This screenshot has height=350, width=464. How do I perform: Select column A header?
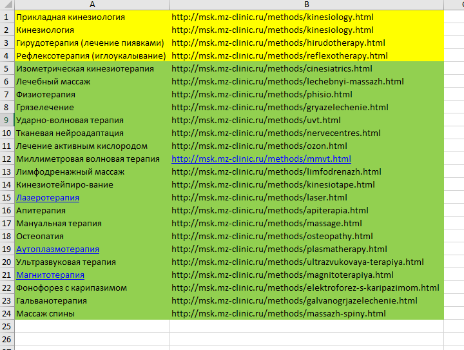point(92,5)
